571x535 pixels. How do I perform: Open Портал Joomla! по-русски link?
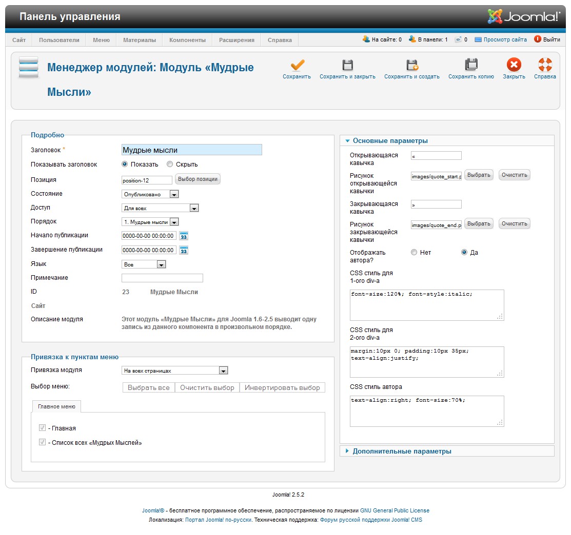pyautogui.click(x=218, y=520)
